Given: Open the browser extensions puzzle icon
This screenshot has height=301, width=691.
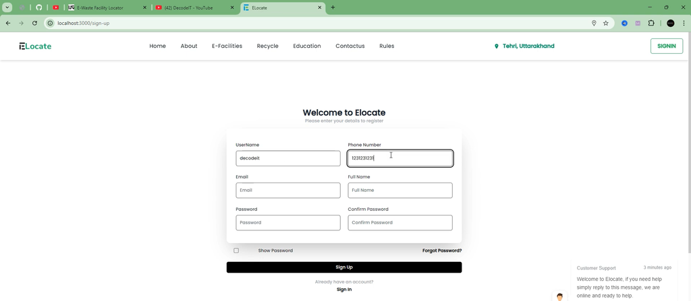Looking at the screenshot, I should pos(651,23).
